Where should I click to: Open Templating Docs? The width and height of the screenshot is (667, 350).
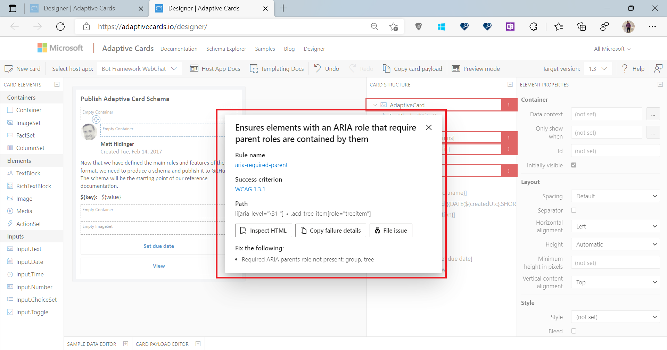pos(277,68)
